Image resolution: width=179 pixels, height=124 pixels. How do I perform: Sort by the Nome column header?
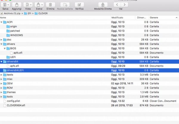(x=3, y=18)
